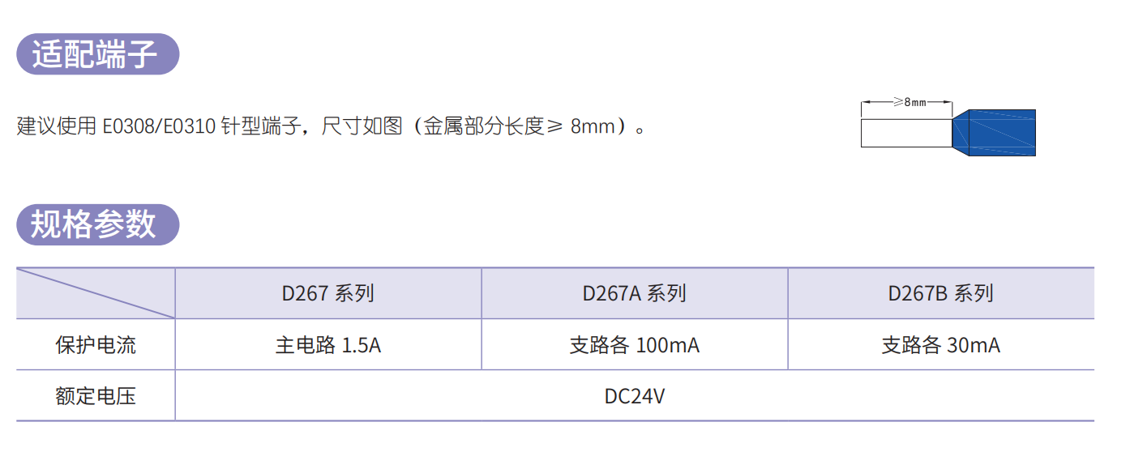Viewport: 1130px width, 469px height.
Task: Select the 保护电流 row label
Action: 96,345
